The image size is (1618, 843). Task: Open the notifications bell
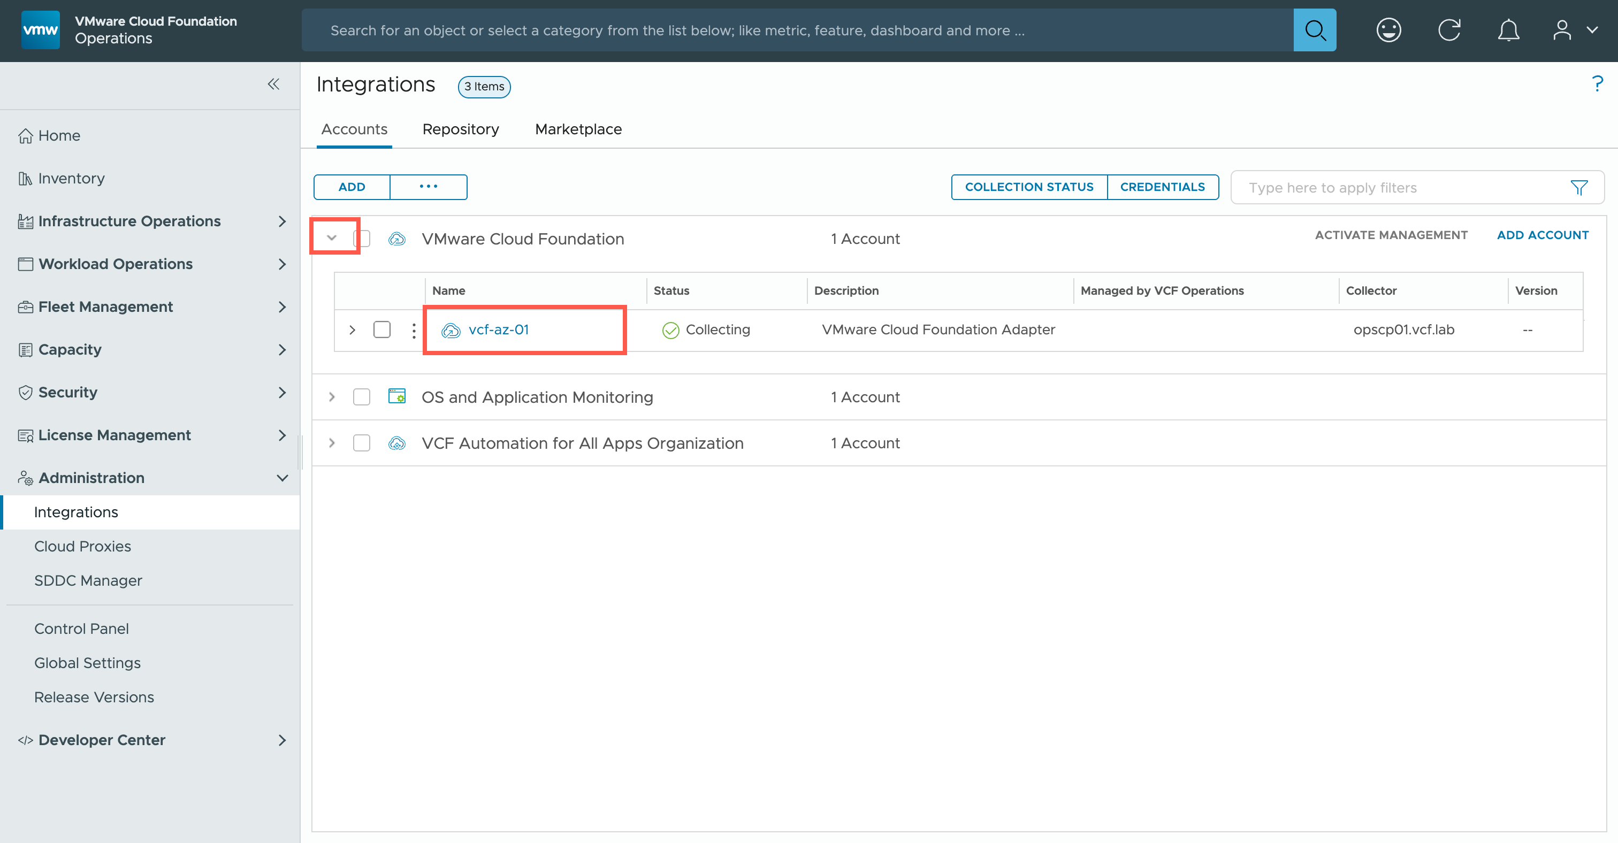[x=1508, y=30]
